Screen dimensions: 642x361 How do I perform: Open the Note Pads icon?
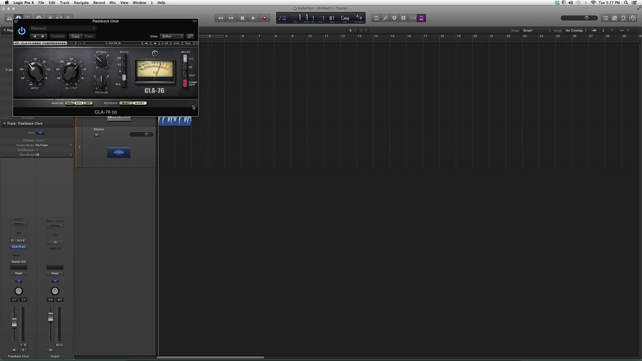coord(614,18)
